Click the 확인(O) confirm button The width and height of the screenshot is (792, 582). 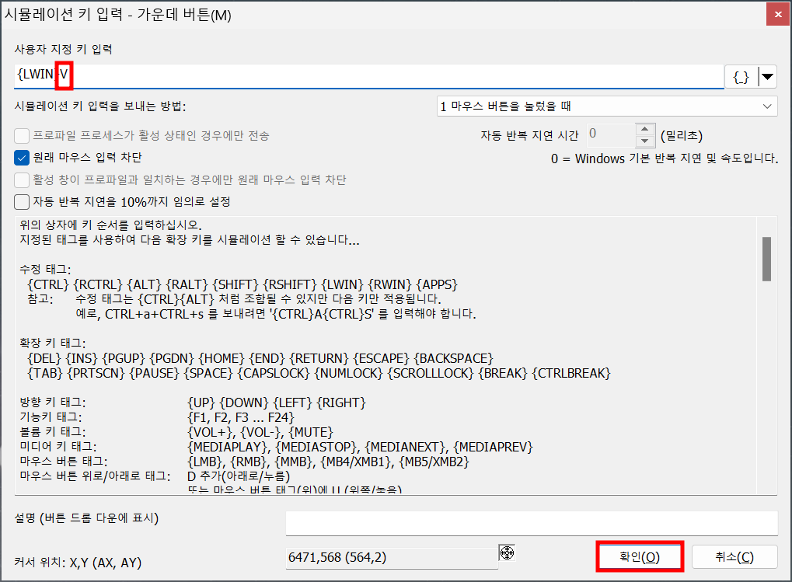tap(639, 556)
